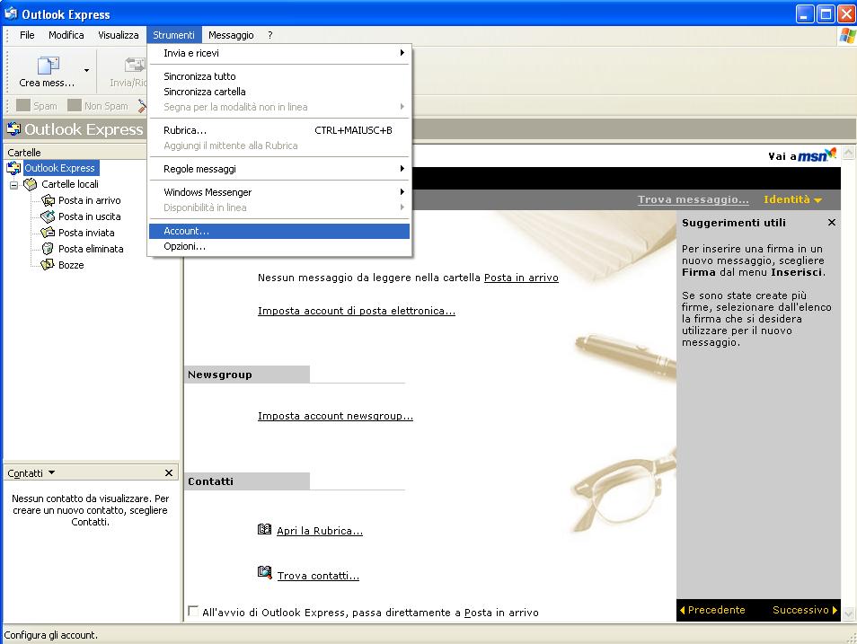
Task: Click the Cartelle locali folder icon
Action: tap(30, 184)
